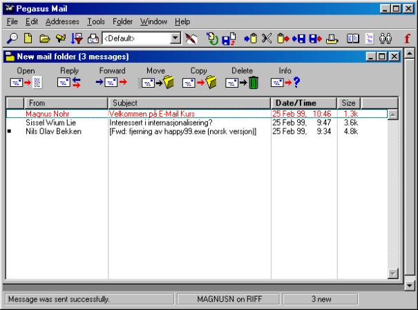Click the blue arrow into disk icon
Image resolution: width=418 pixels, height=310 pixels.
point(299,39)
